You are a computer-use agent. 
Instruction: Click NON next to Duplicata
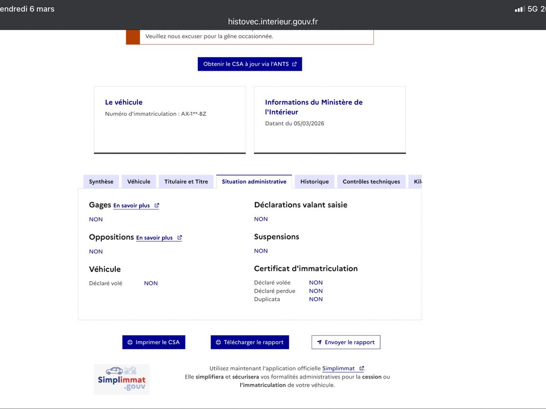tap(316, 299)
